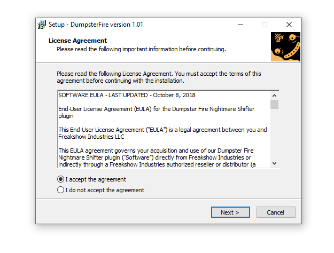Click the greyed-out maximize button

tap(265, 25)
